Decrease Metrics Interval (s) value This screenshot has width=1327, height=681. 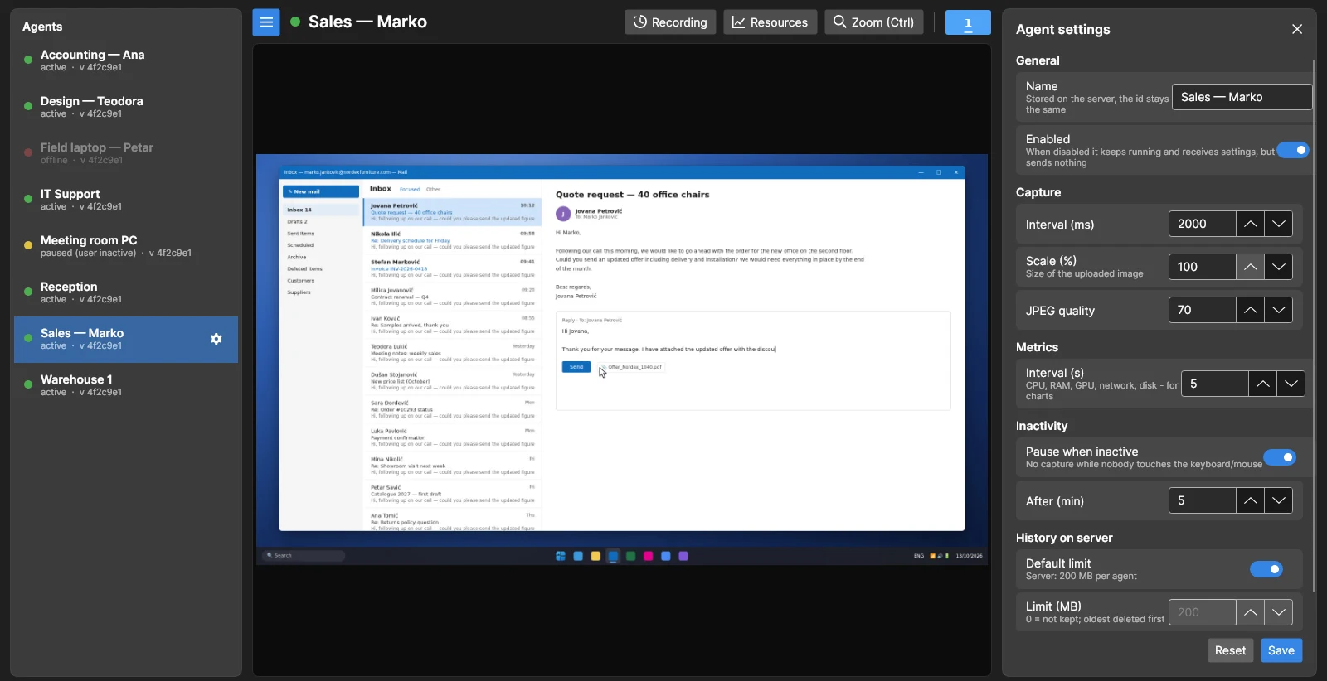(x=1291, y=384)
